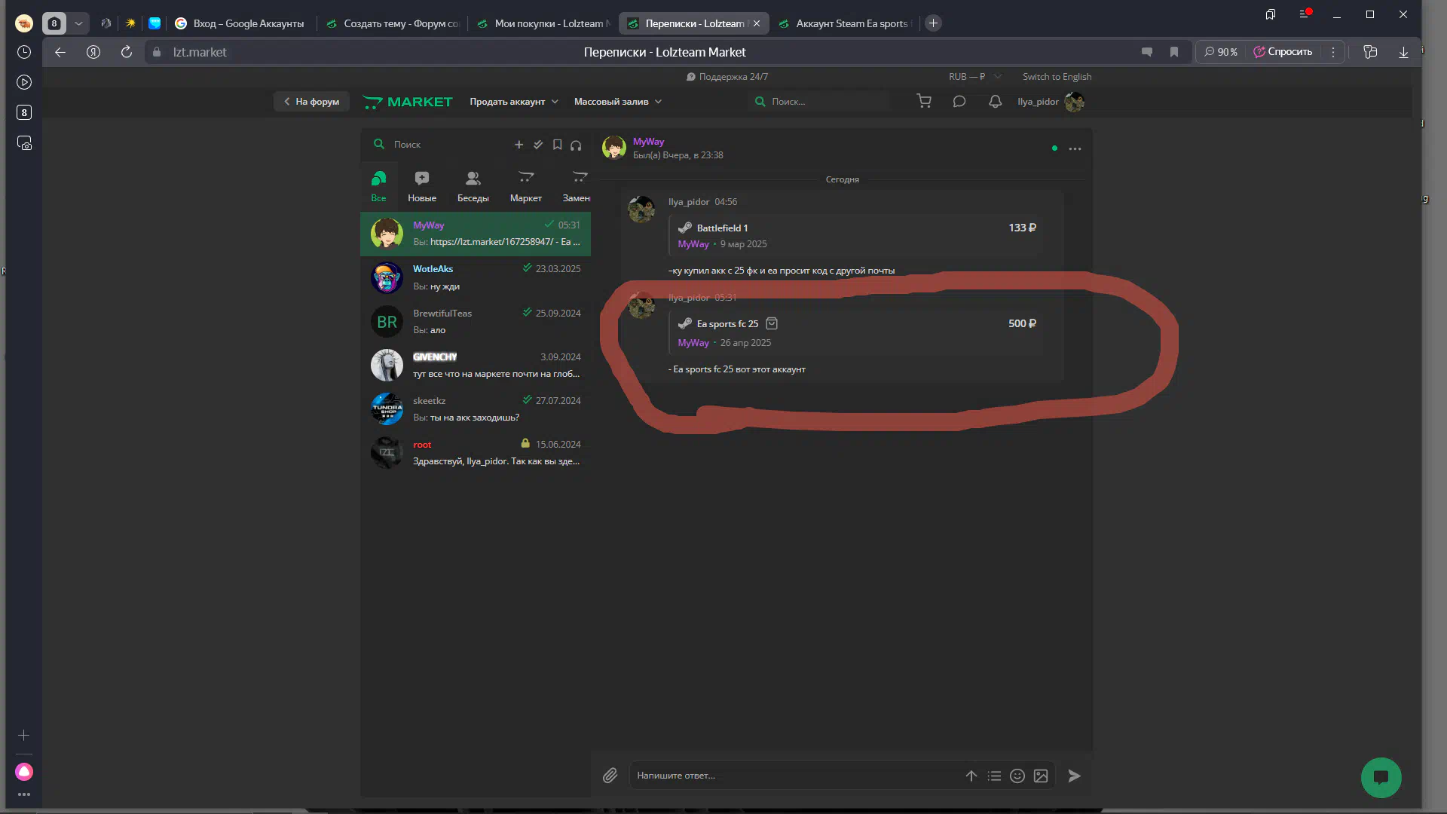Open MyWay conversation in list
The width and height of the screenshot is (1447, 814).
(476, 234)
